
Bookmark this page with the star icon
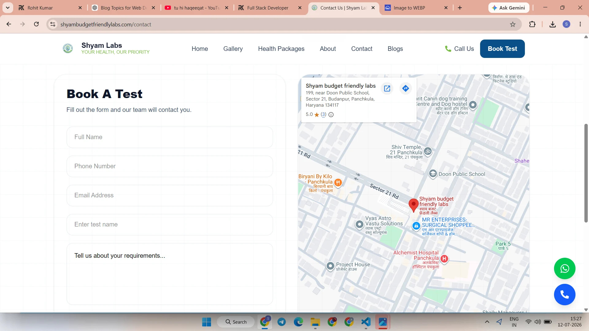tap(513, 24)
